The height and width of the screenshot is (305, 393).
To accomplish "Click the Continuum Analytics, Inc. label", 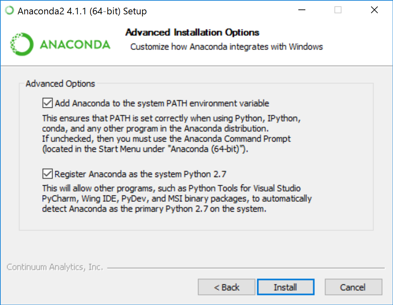I will tap(54, 267).
